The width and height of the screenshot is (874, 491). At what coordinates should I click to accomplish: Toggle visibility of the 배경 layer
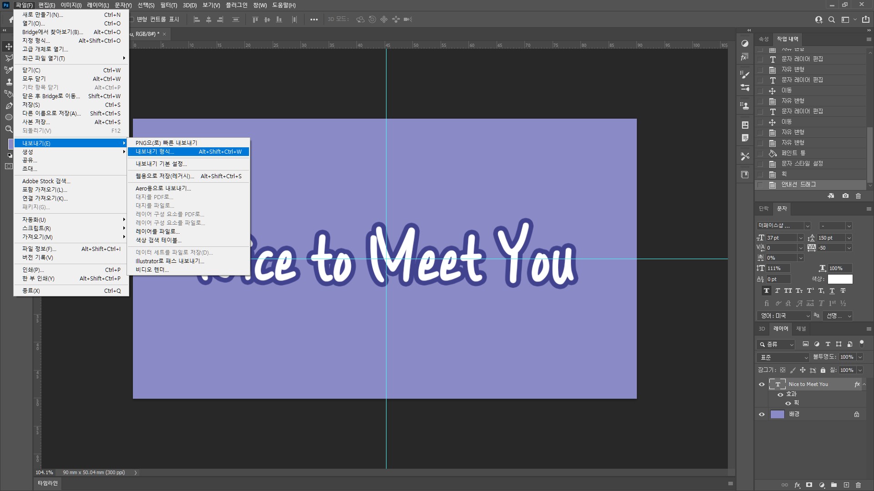pyautogui.click(x=762, y=415)
